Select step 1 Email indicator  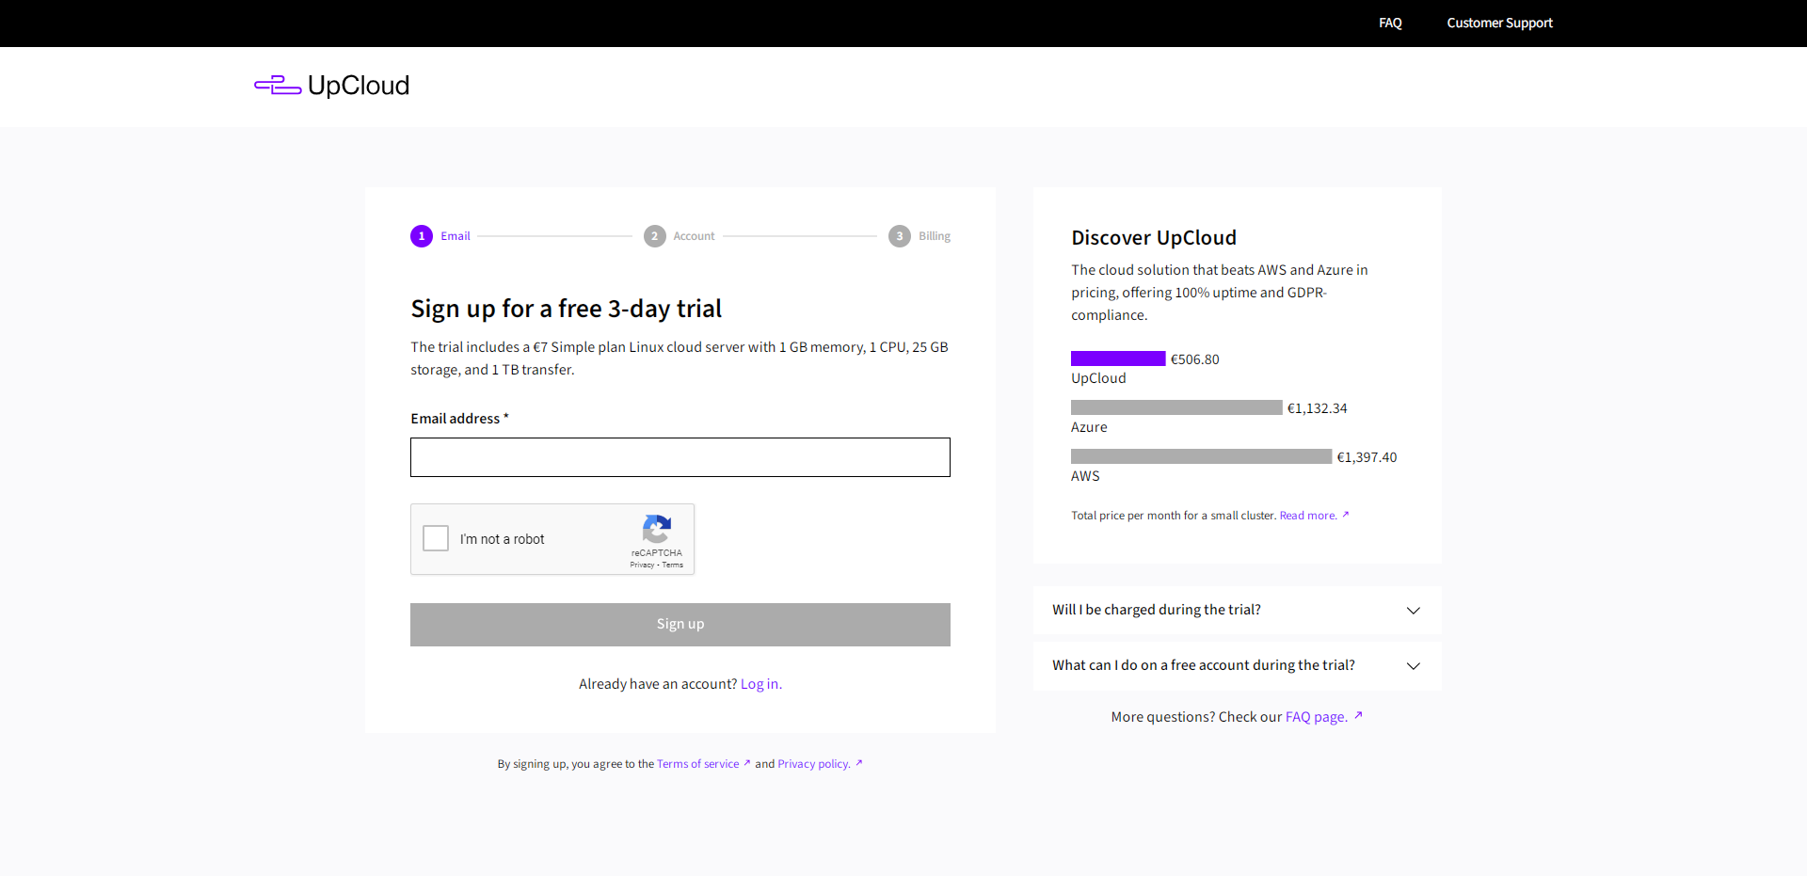440,236
